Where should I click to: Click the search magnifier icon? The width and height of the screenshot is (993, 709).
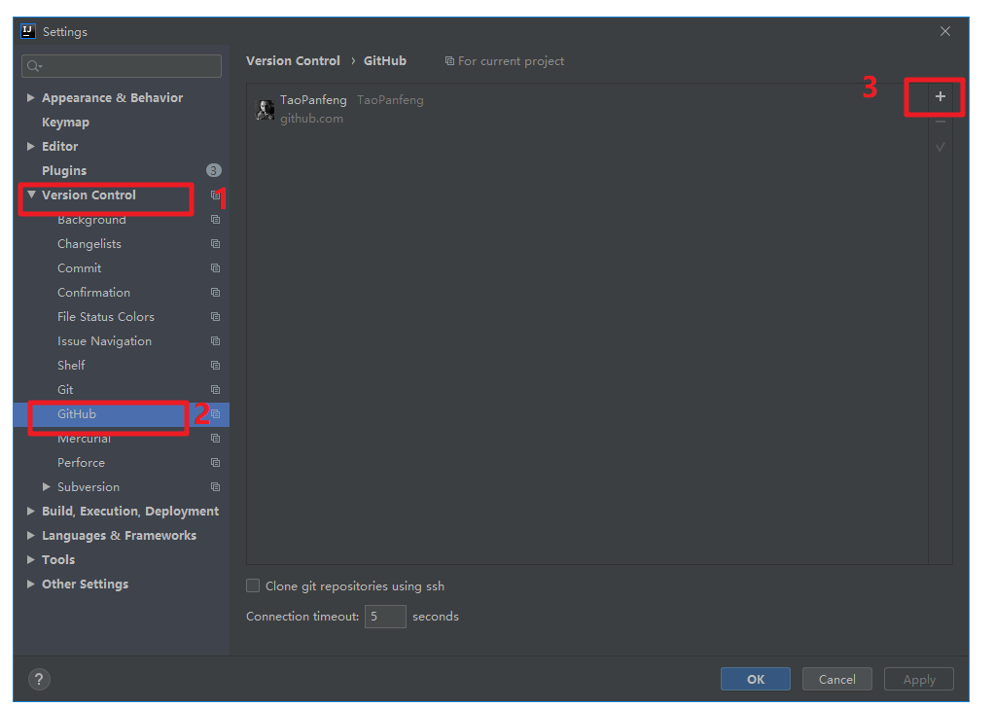[34, 66]
